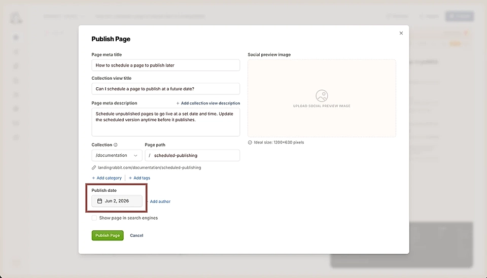Click the Add author link
Image resolution: width=487 pixels, height=278 pixels.
pyautogui.click(x=160, y=201)
